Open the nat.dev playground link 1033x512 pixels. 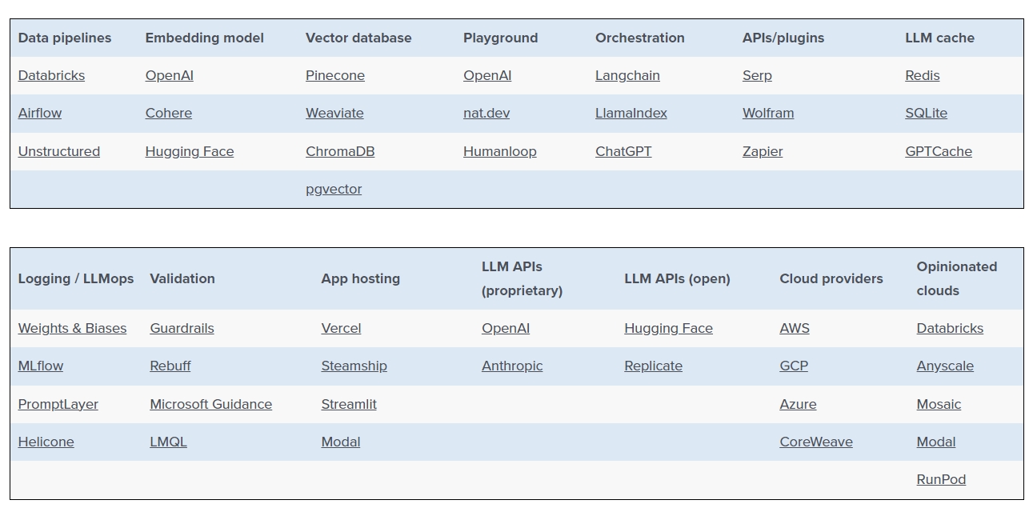(x=486, y=113)
